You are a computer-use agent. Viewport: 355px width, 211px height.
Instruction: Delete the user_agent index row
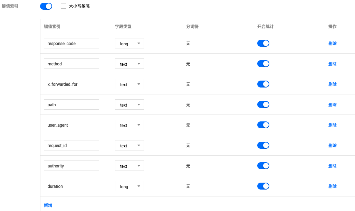332,125
